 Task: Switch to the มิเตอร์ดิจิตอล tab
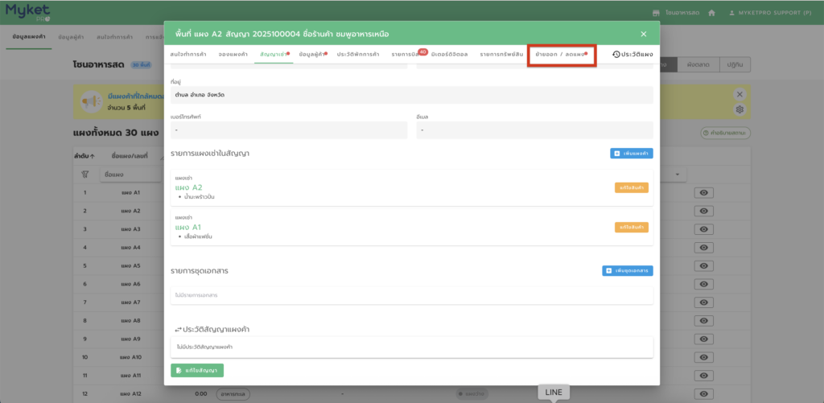[x=447, y=54]
